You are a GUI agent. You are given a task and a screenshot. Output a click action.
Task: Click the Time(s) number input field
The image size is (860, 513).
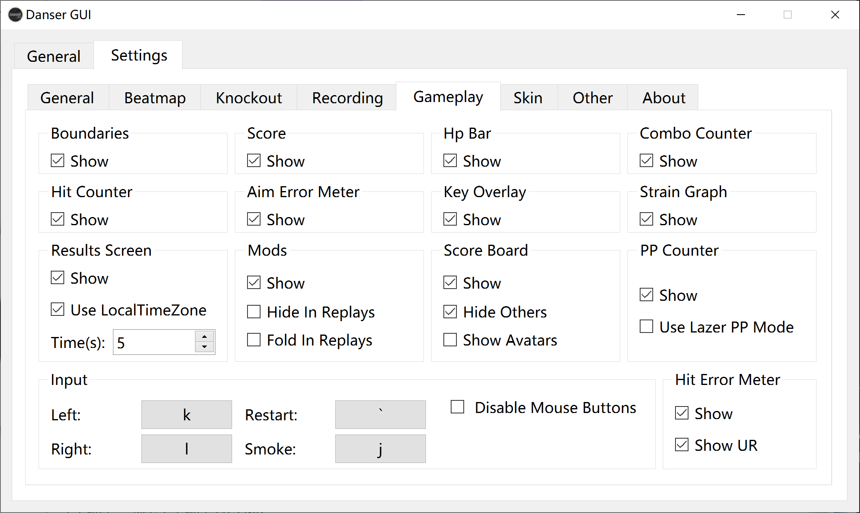(154, 342)
